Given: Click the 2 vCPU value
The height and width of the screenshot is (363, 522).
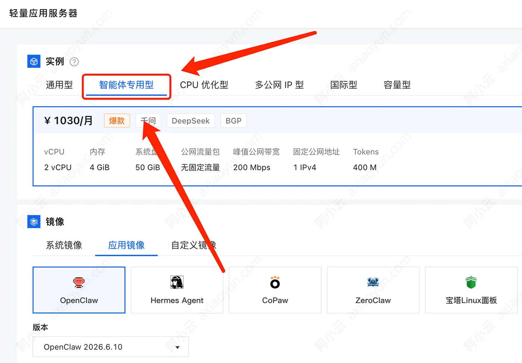Looking at the screenshot, I should coord(58,167).
